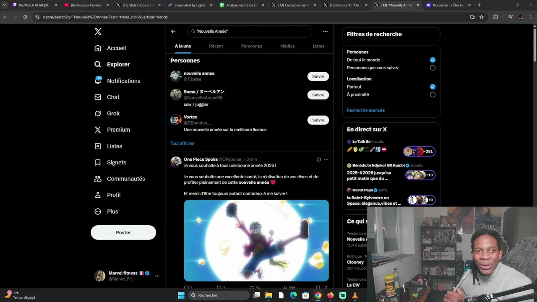Select 'De tout le monde' filter

coord(433,60)
